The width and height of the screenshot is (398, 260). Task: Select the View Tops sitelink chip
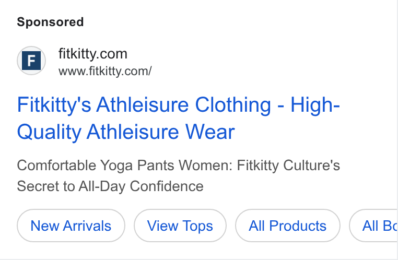(x=180, y=226)
